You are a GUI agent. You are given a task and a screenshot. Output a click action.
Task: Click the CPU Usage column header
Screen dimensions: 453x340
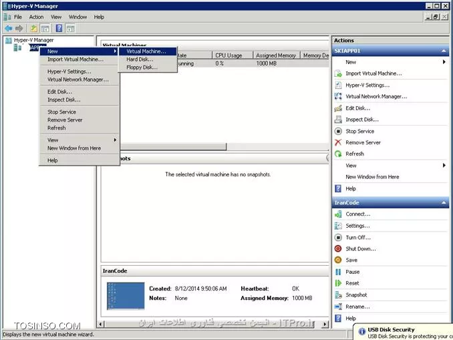click(x=233, y=55)
